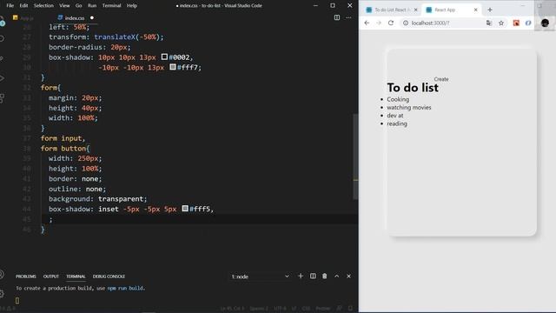Click the 'dev at' list item
The image size is (556, 313).
(x=395, y=116)
